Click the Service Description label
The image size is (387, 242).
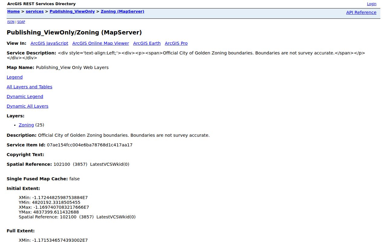(x=31, y=53)
